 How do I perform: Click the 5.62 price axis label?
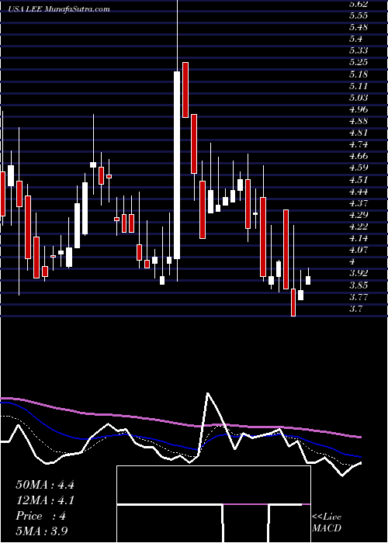(359, 4)
